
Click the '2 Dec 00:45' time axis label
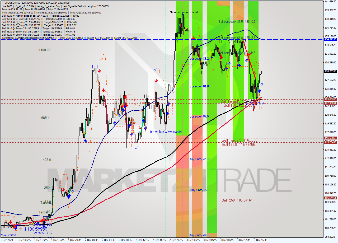click(x=92, y=240)
